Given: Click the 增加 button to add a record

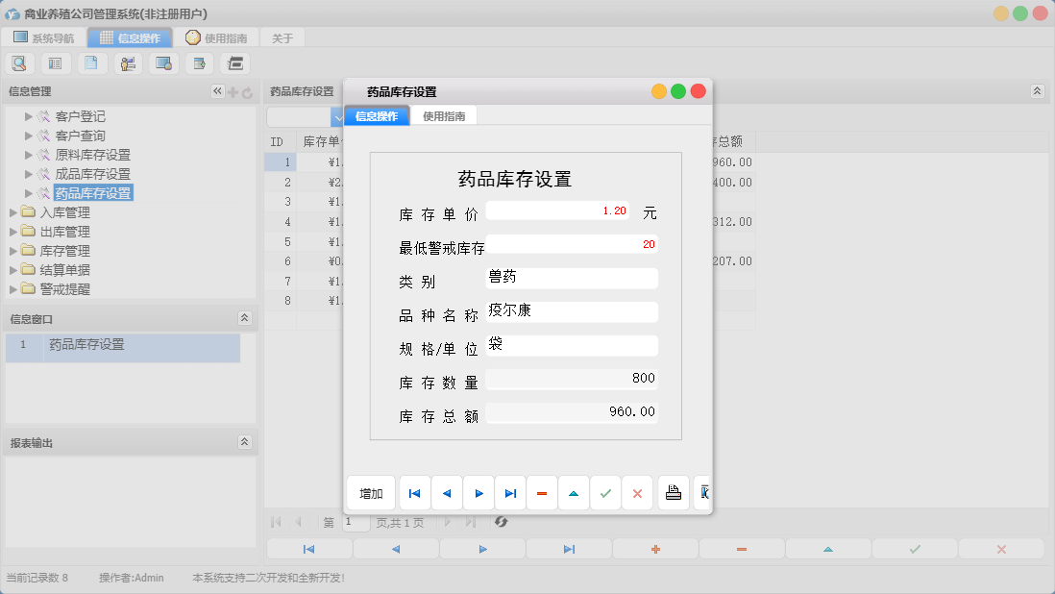Looking at the screenshot, I should (371, 492).
